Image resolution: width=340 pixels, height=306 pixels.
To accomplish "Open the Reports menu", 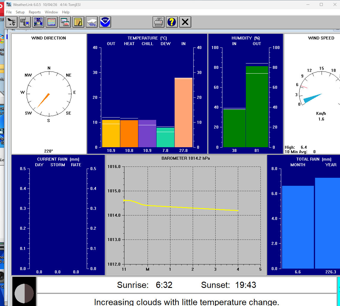I will (35, 12).
